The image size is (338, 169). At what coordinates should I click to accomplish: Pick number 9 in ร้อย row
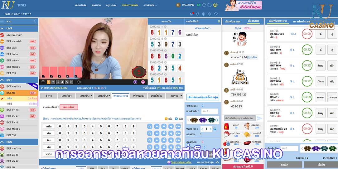pyautogui.click(x=133, y=140)
